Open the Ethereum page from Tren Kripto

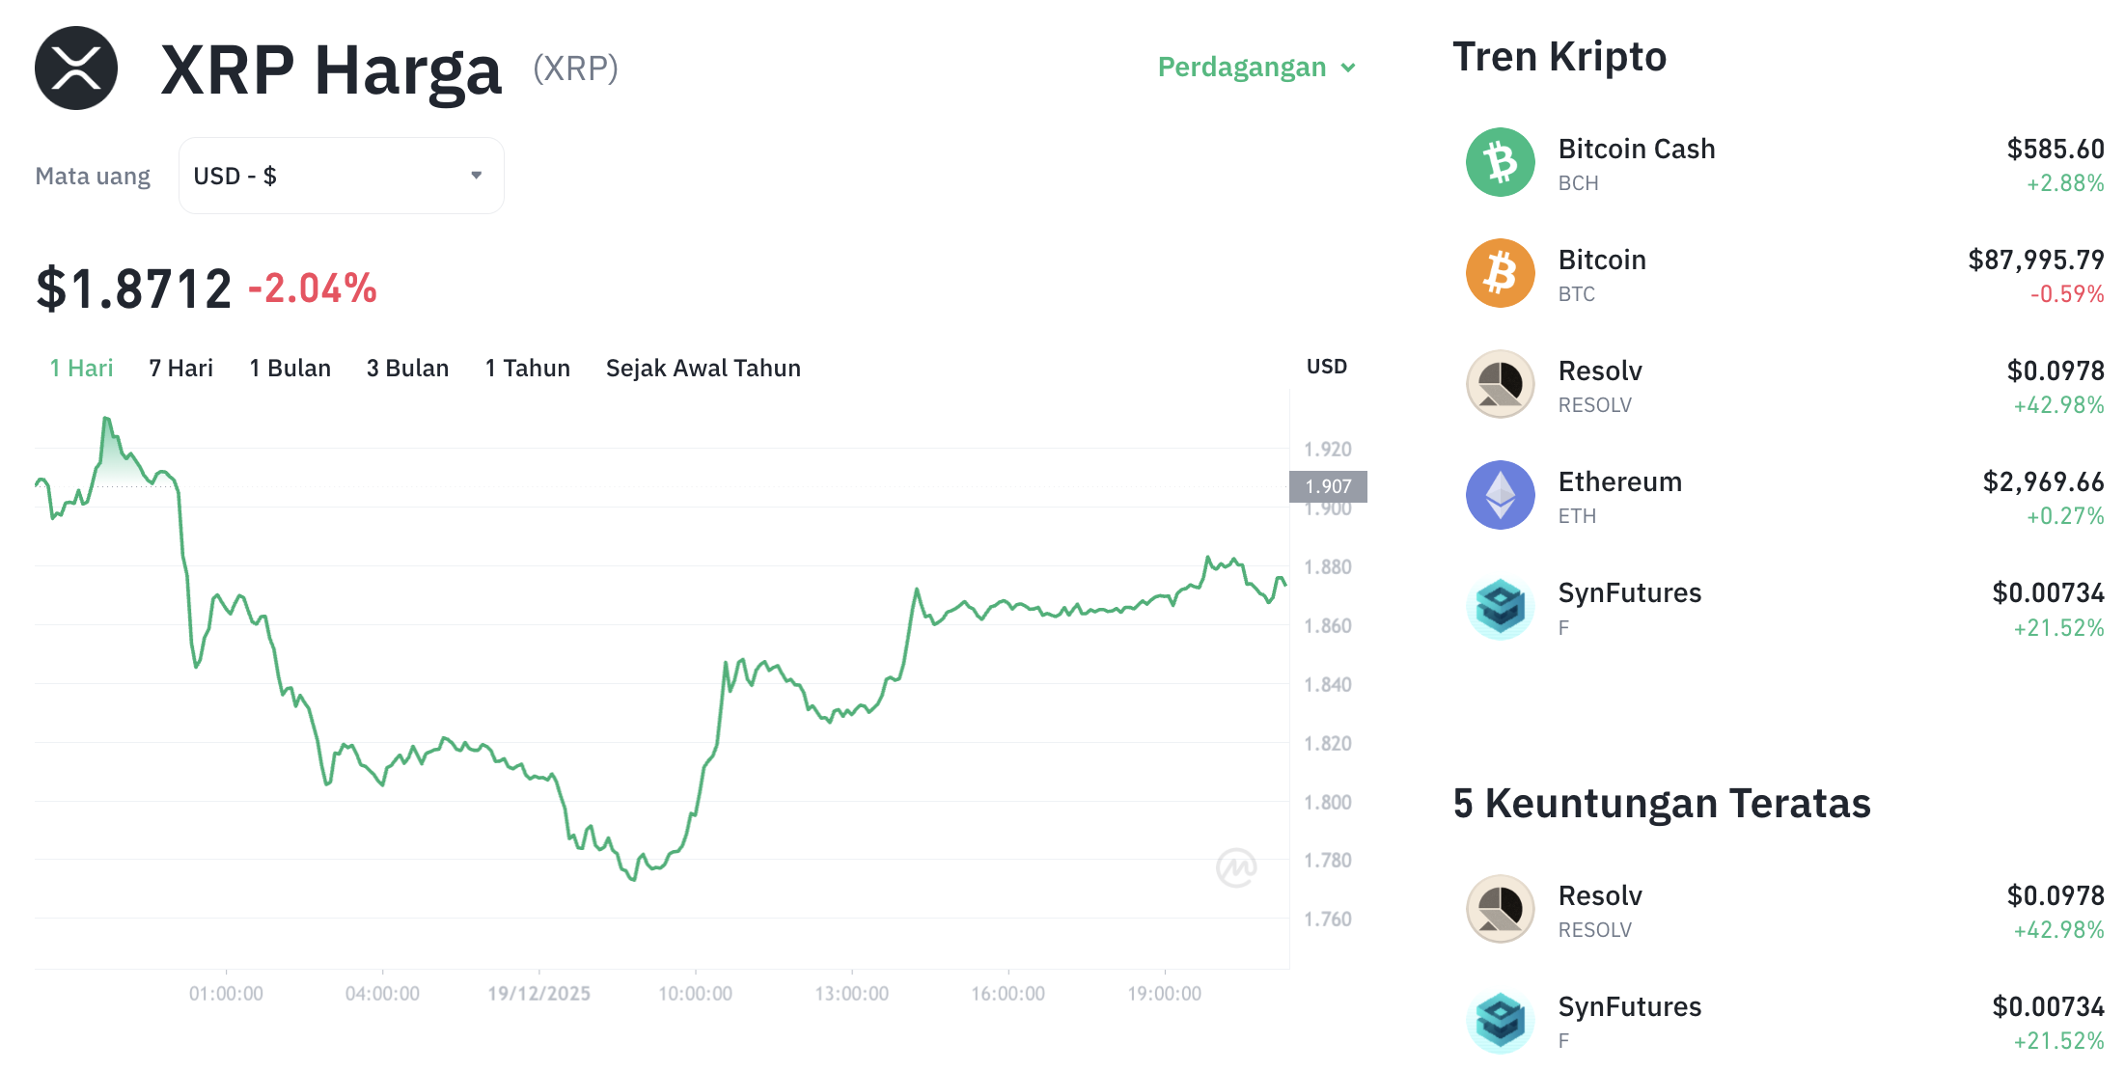(x=1619, y=481)
